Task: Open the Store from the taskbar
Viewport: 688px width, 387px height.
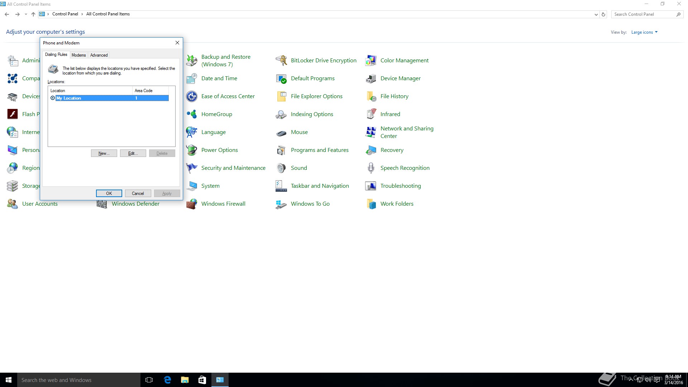Action: coord(202,380)
